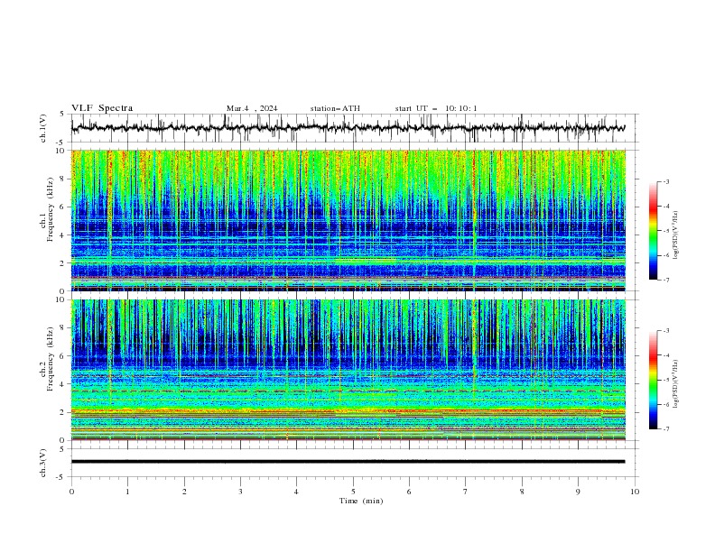The height and width of the screenshot is (552, 715).
Task: Click the "4" frequency tick of ch.2
Action: (64, 384)
